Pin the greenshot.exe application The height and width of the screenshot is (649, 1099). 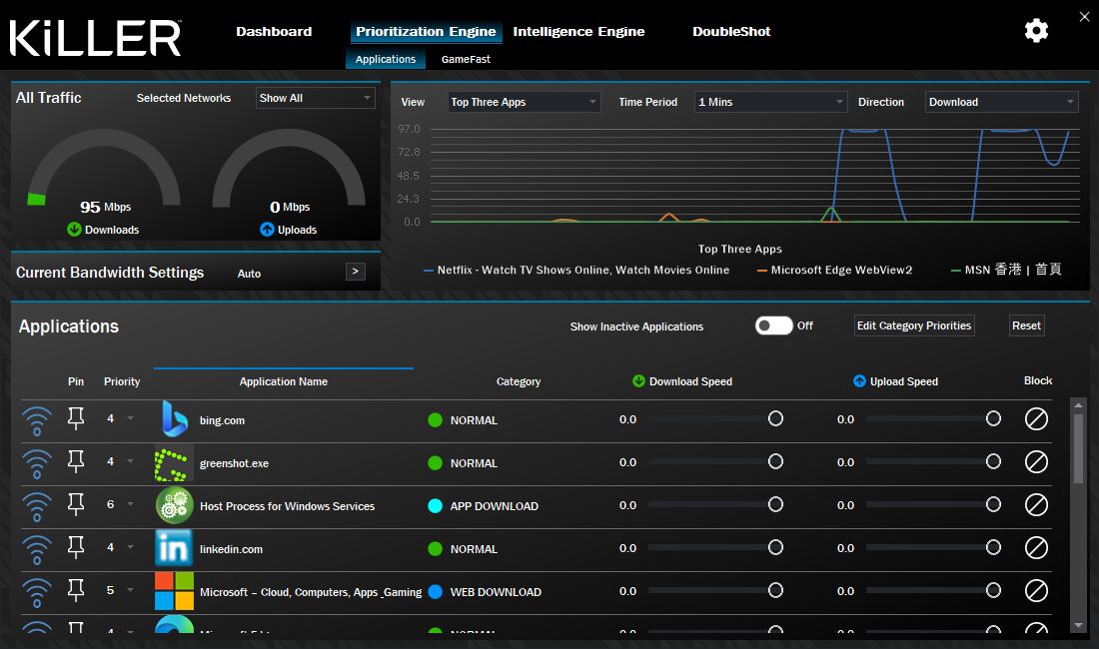click(76, 462)
